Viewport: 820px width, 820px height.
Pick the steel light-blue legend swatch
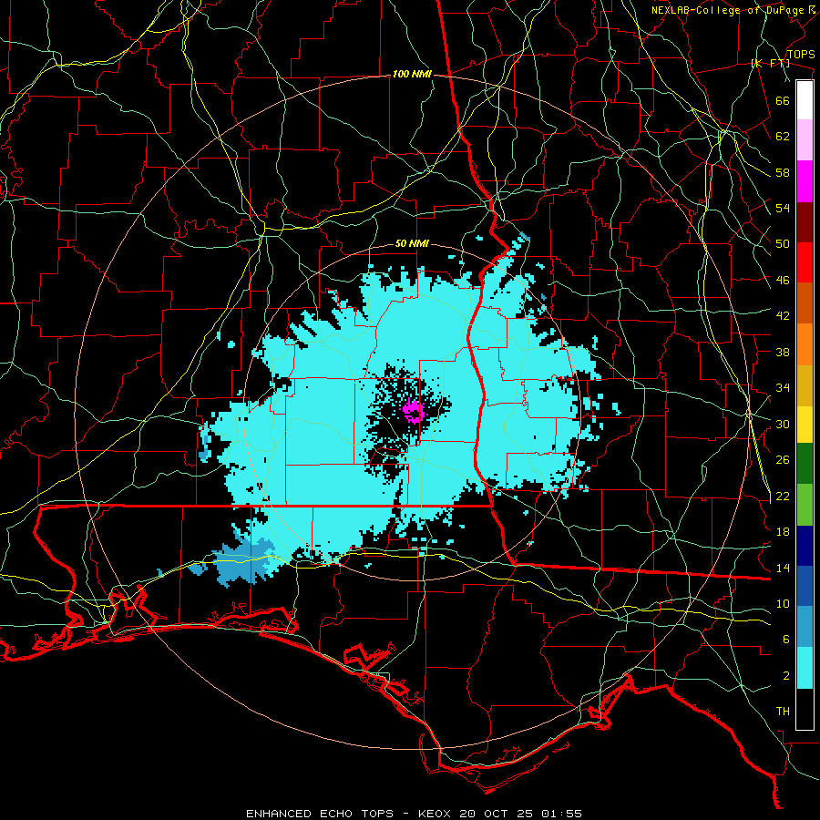(805, 627)
